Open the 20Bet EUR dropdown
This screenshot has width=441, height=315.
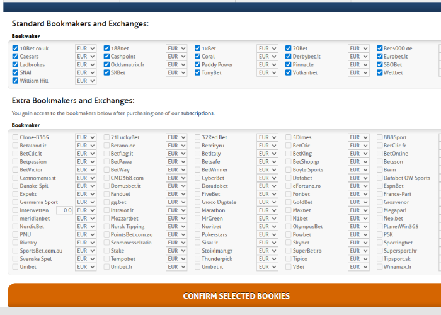[358, 49]
